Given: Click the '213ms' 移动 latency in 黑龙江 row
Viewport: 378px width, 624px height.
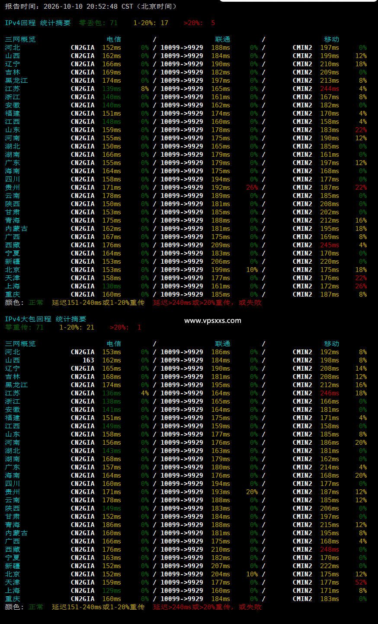Looking at the screenshot, I should tap(330, 81).
